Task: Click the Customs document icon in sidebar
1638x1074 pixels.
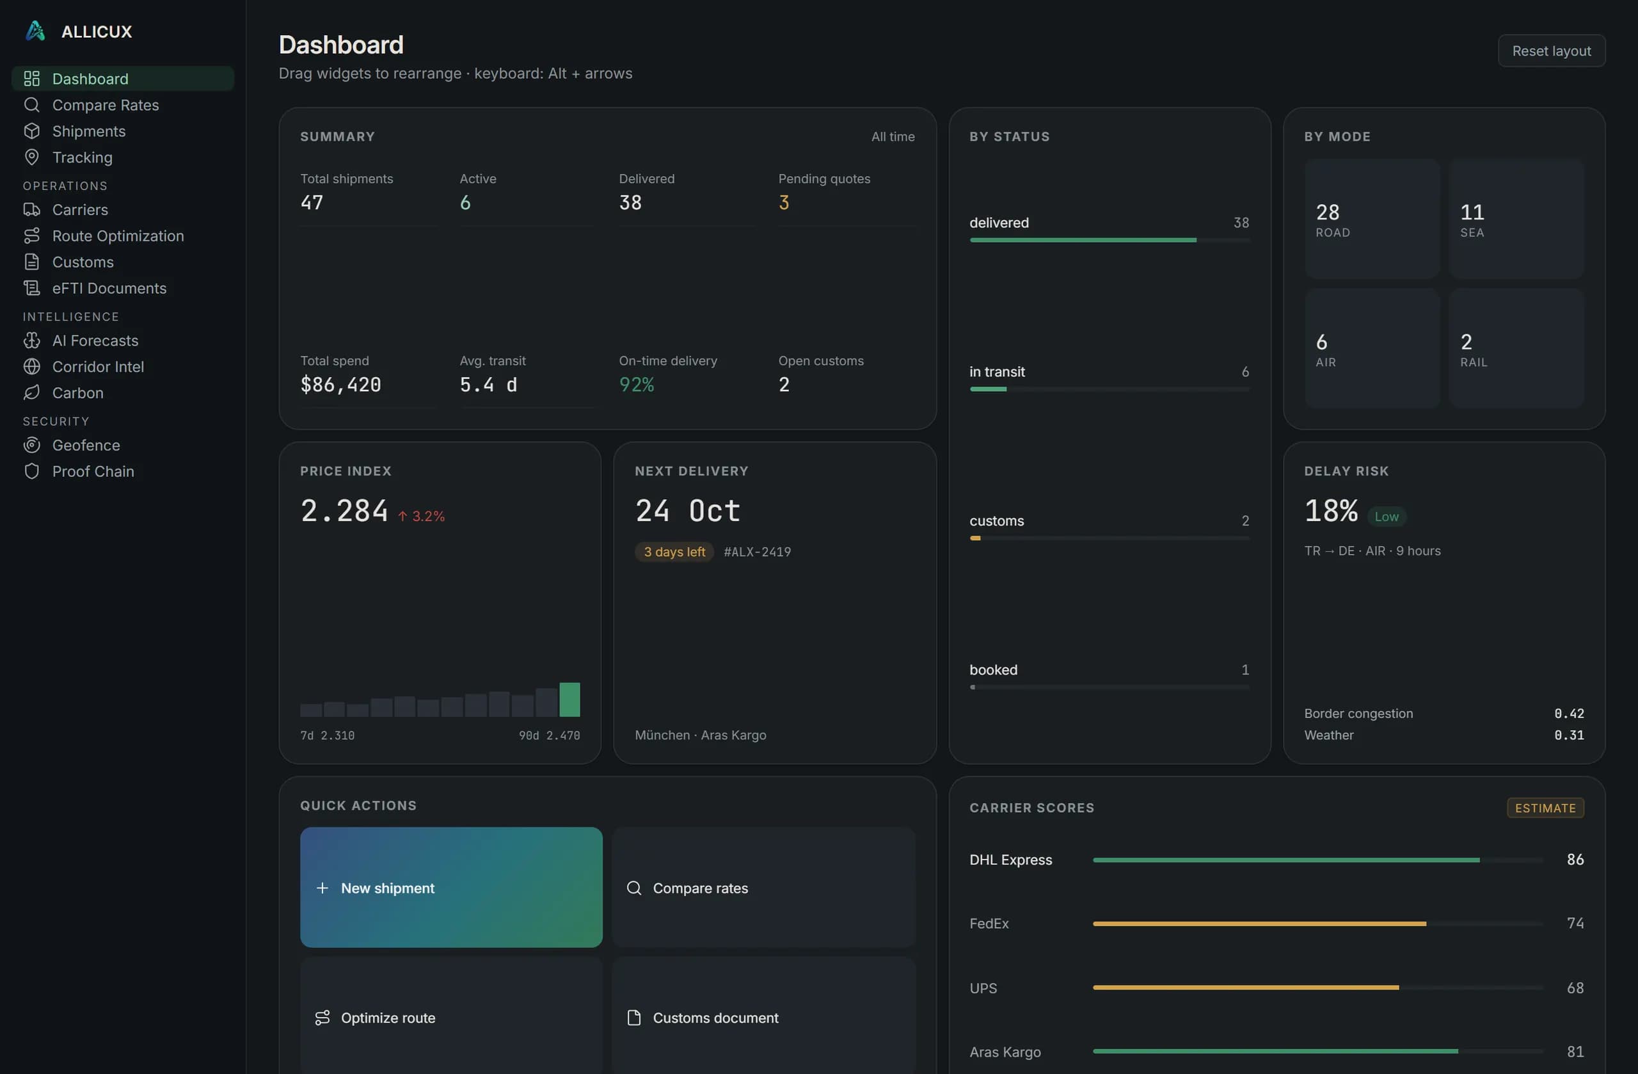Action: tap(31, 262)
